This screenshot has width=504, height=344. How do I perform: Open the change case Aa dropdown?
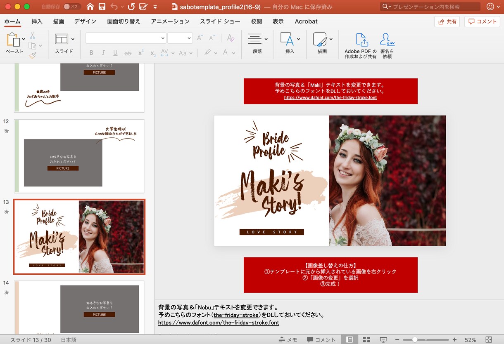[185, 53]
